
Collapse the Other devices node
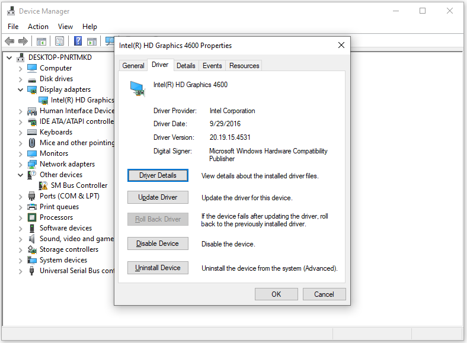tap(20, 175)
